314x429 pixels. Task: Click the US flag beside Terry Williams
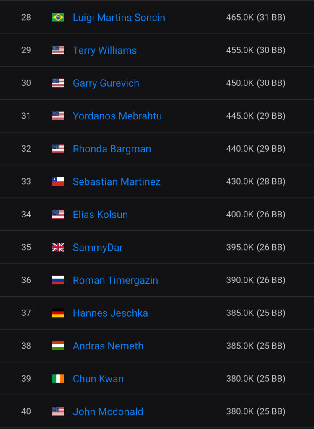click(x=58, y=50)
